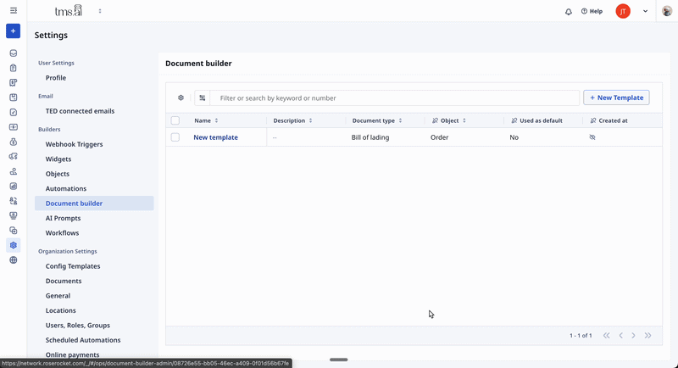This screenshot has width=678, height=368.
Task: Go to first page double-arrow
Action: coord(607,336)
